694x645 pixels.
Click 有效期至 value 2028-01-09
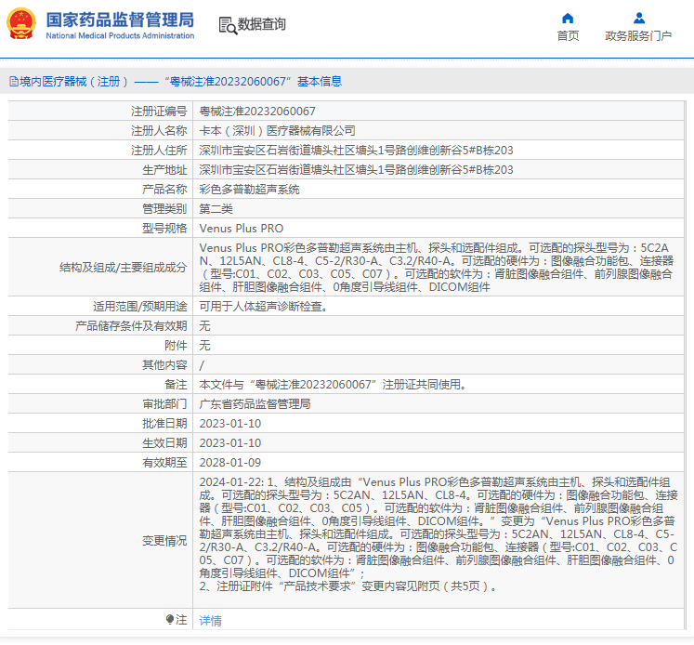tap(230, 463)
